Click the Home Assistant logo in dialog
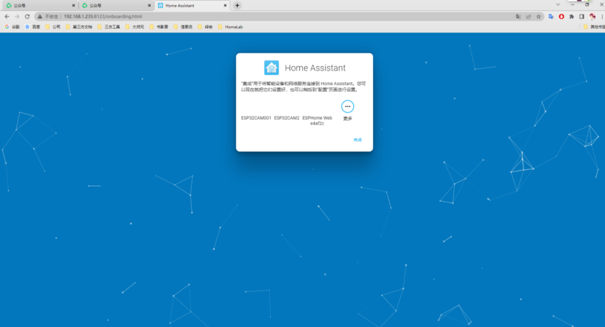The width and height of the screenshot is (605, 327). coord(271,67)
